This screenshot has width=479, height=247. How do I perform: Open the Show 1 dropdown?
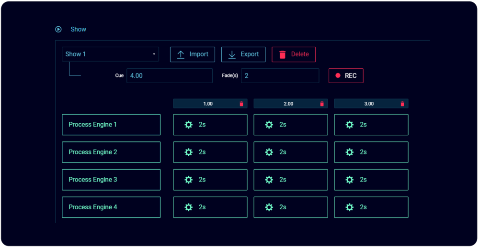(x=110, y=54)
